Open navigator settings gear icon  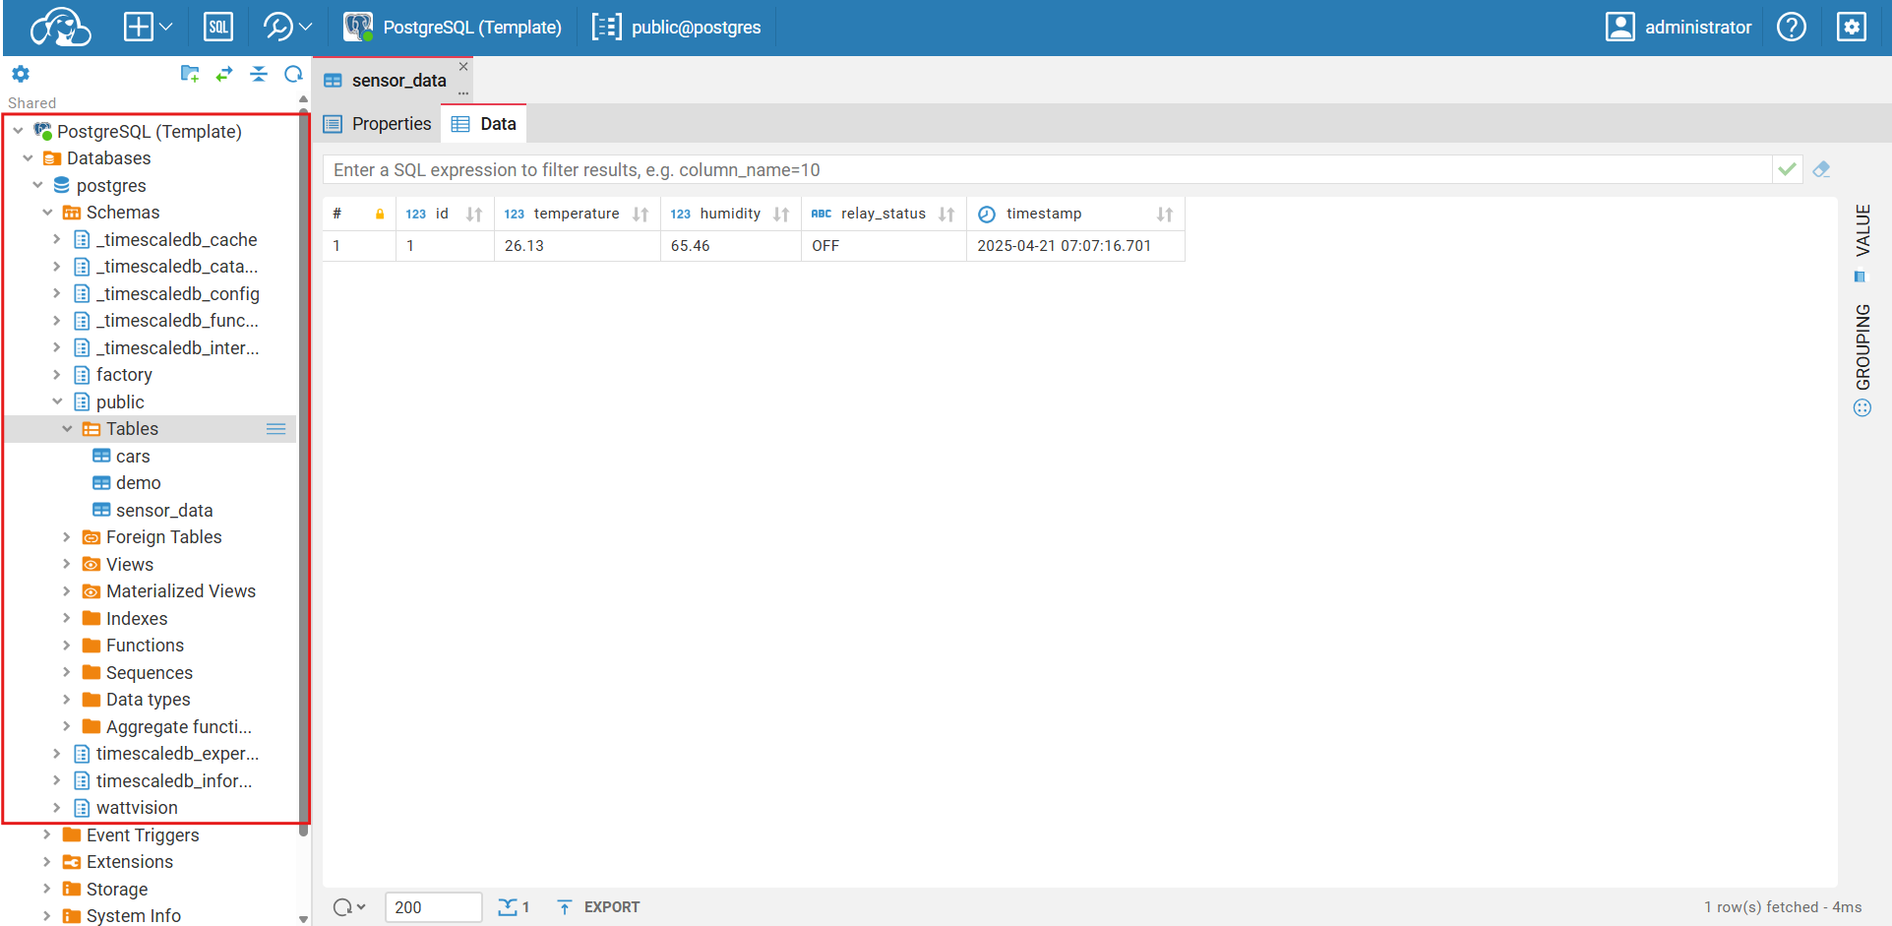coord(21,74)
